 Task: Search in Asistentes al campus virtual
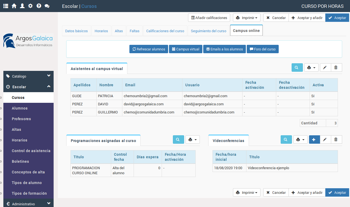pyautogui.click(x=297, y=68)
